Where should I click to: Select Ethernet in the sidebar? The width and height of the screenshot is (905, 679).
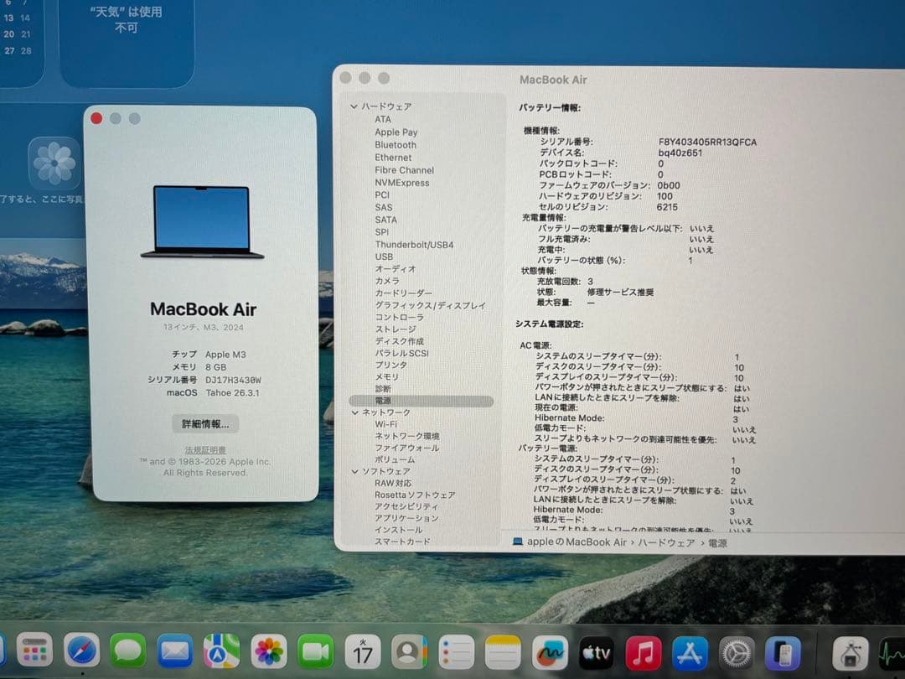393,158
